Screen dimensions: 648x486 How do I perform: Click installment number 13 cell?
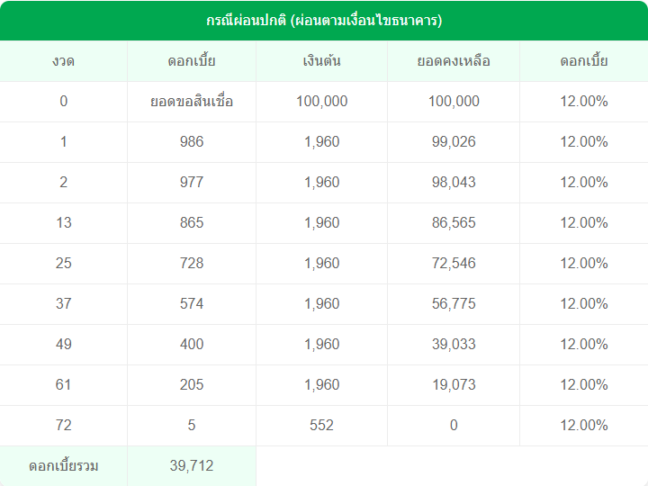[x=63, y=223]
